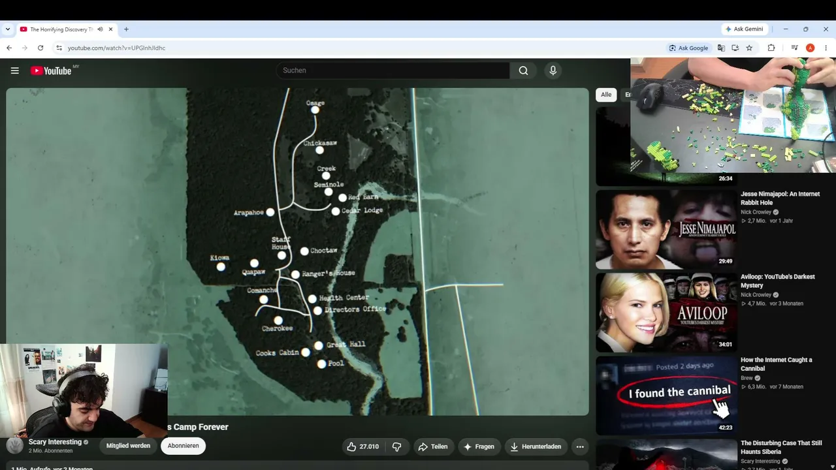
Task: Click the install-app icon in address bar
Action: 735,48
